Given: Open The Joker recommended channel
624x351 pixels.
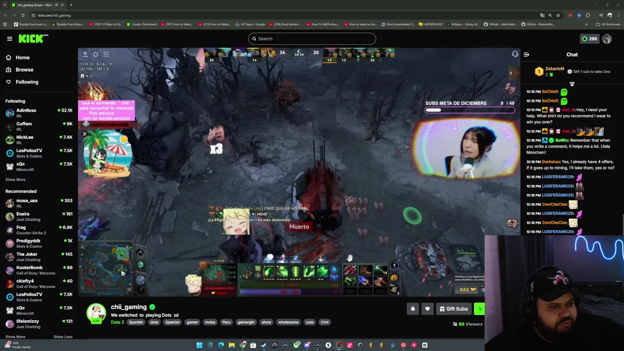Looking at the screenshot, I should pyautogui.click(x=39, y=256).
